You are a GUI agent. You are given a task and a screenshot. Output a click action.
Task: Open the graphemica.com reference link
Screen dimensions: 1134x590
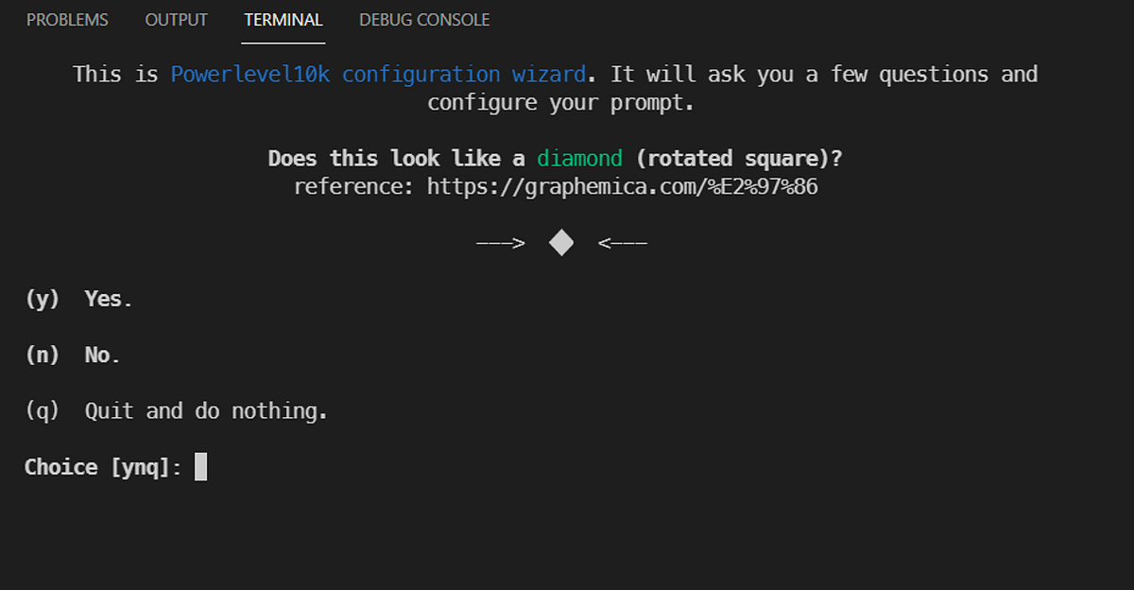[624, 186]
